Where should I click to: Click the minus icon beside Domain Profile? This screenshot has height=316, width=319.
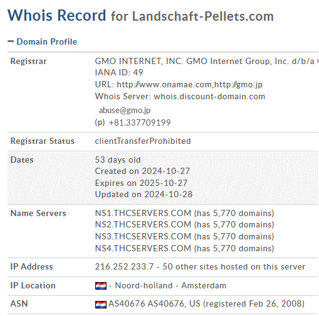pyautogui.click(x=11, y=41)
